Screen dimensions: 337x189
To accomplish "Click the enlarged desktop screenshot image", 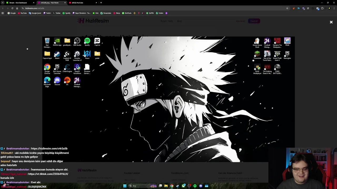I will tap(168, 99).
